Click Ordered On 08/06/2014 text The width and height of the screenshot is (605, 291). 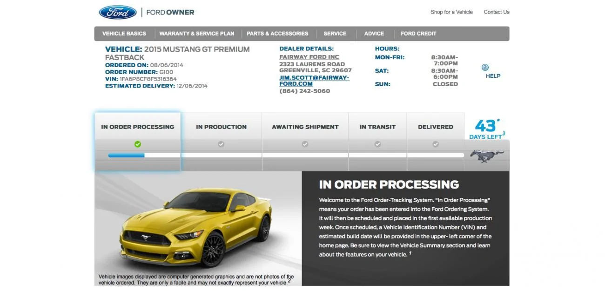[144, 65]
